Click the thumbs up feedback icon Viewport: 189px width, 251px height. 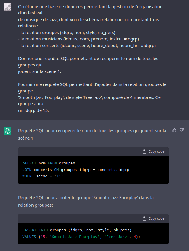tap(174, 130)
